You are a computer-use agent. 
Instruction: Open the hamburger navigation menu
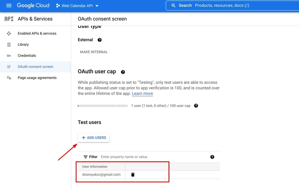[9, 6]
